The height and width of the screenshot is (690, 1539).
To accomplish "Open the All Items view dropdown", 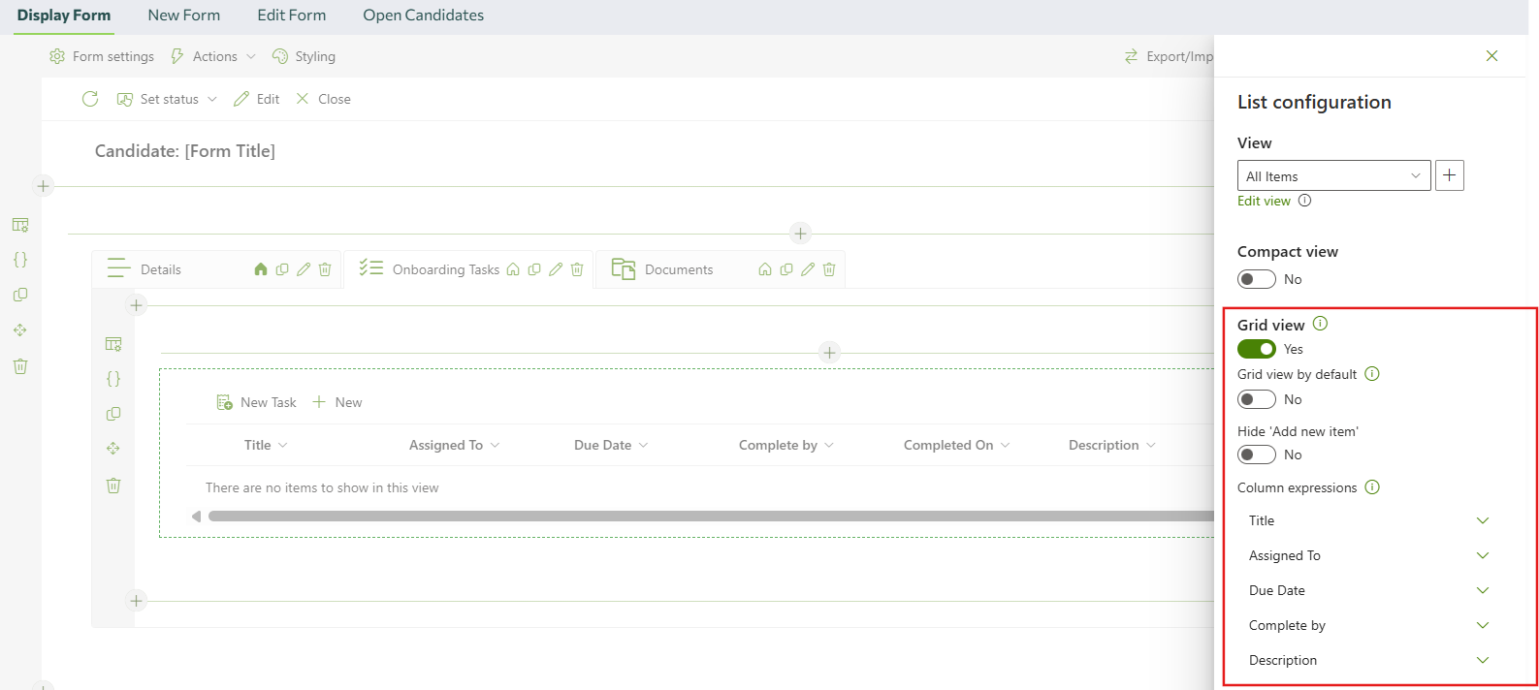I will click(x=1334, y=175).
